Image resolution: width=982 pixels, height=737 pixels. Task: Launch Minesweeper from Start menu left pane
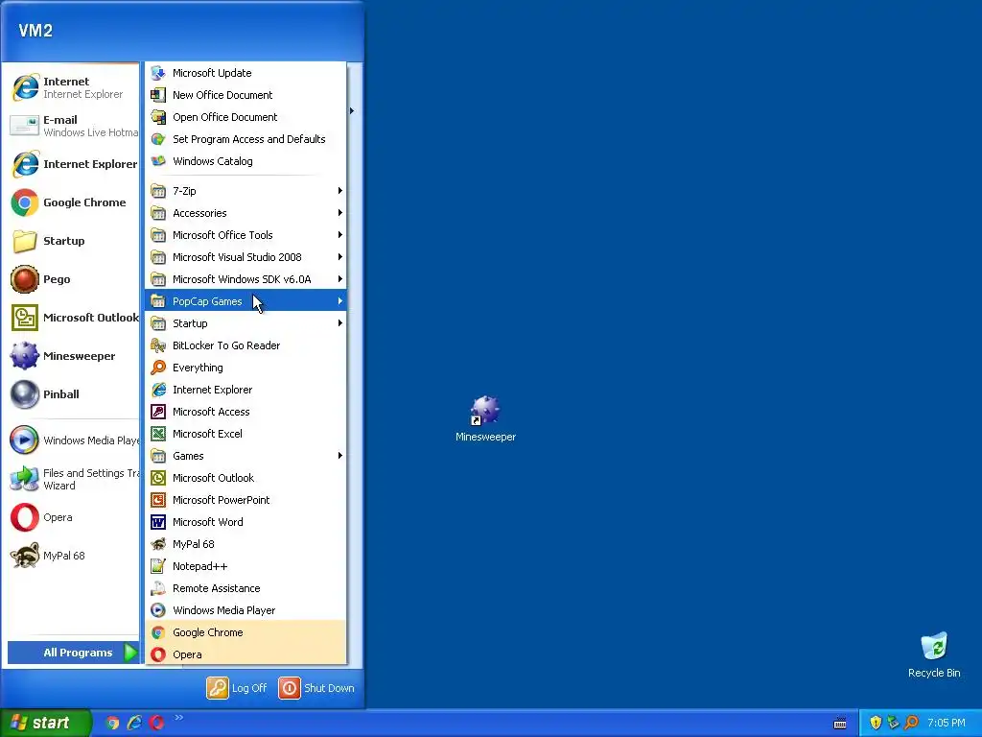(x=73, y=356)
